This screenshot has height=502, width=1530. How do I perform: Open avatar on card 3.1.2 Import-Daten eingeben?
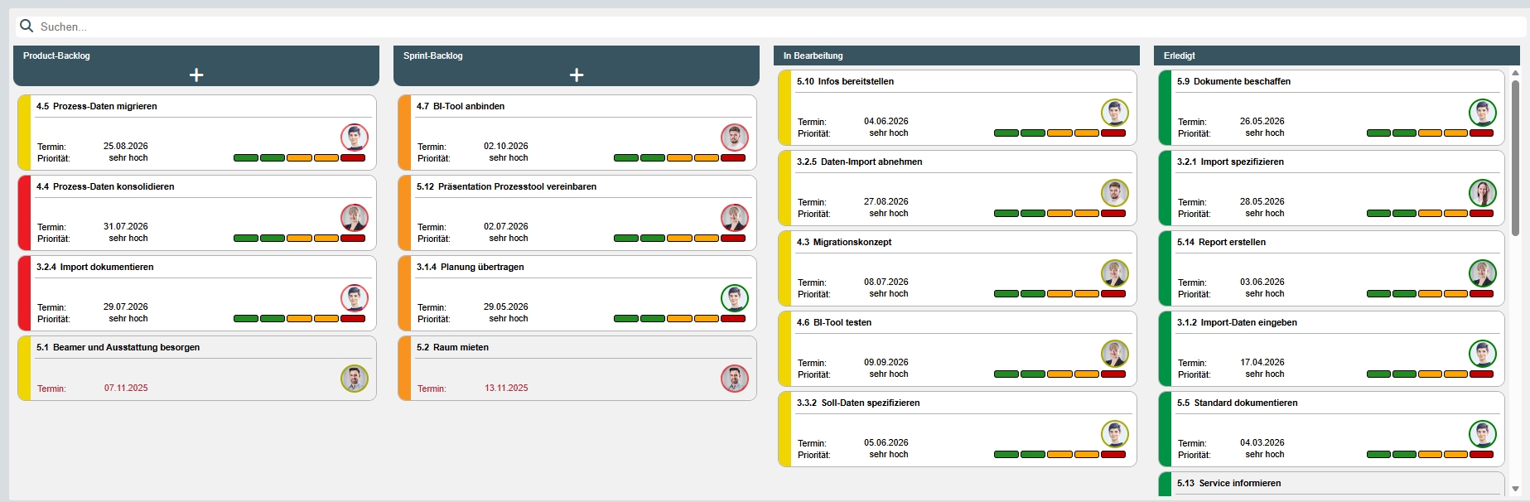[1483, 354]
